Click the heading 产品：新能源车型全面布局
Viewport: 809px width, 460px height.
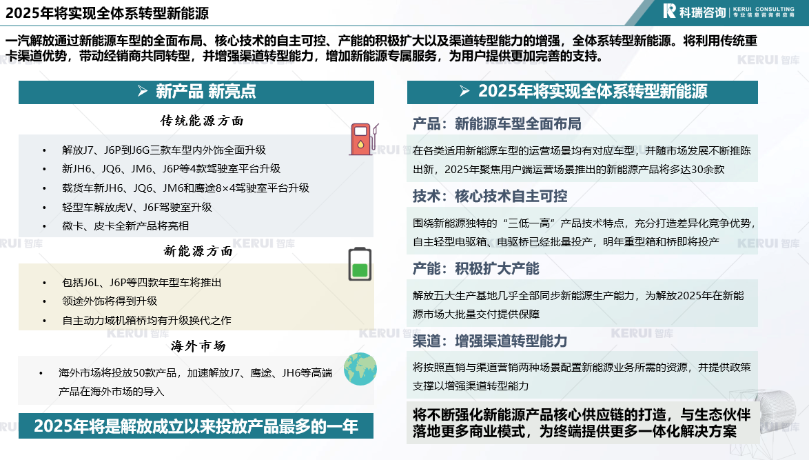click(x=497, y=124)
